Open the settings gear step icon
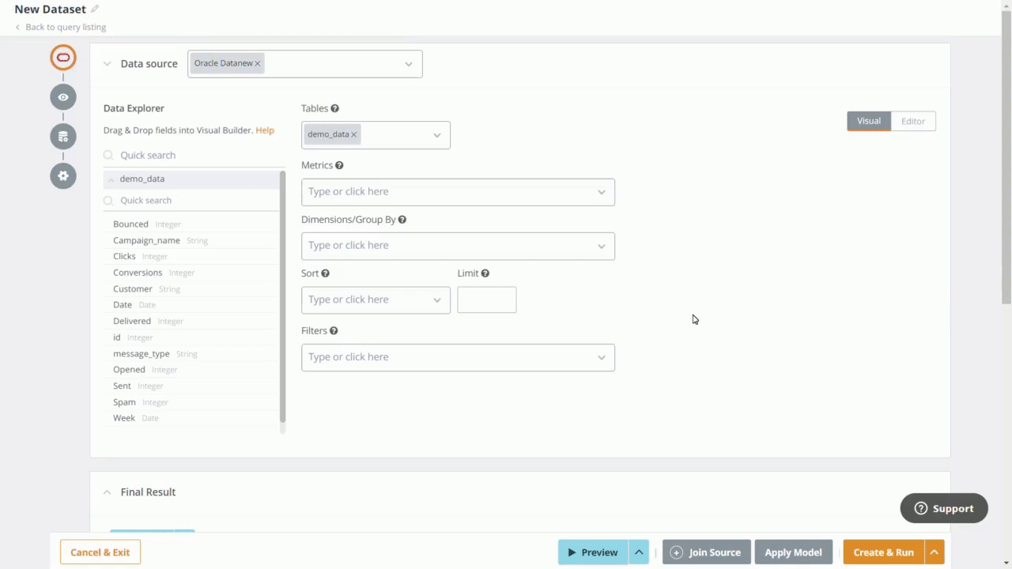The height and width of the screenshot is (569, 1012). (x=62, y=175)
